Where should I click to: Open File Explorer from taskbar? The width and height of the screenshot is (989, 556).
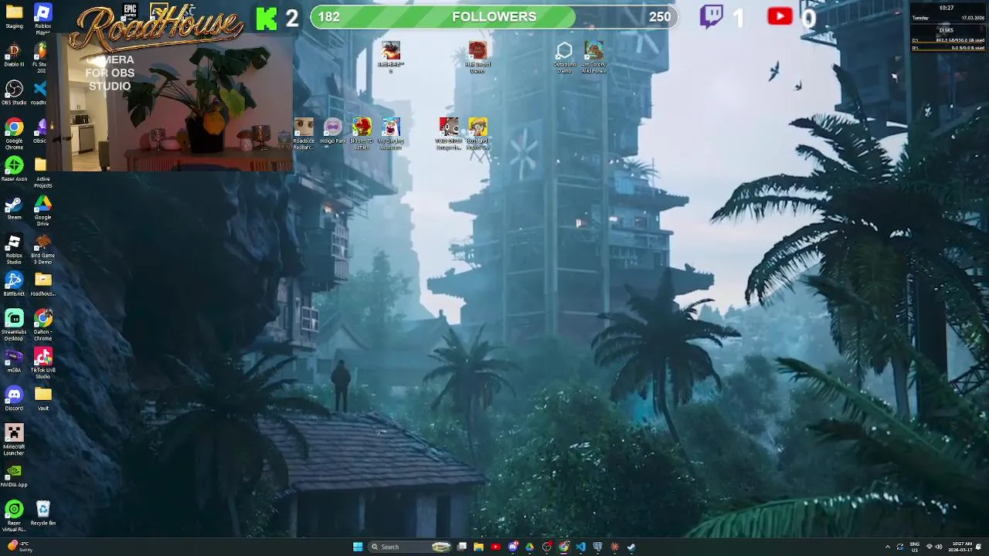(x=479, y=547)
